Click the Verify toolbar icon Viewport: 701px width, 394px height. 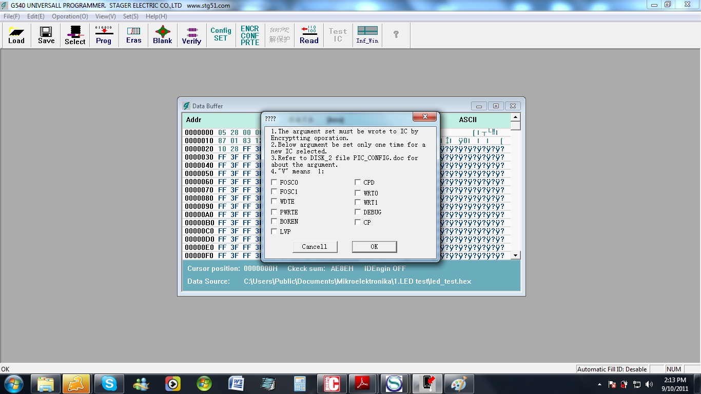tap(191, 35)
